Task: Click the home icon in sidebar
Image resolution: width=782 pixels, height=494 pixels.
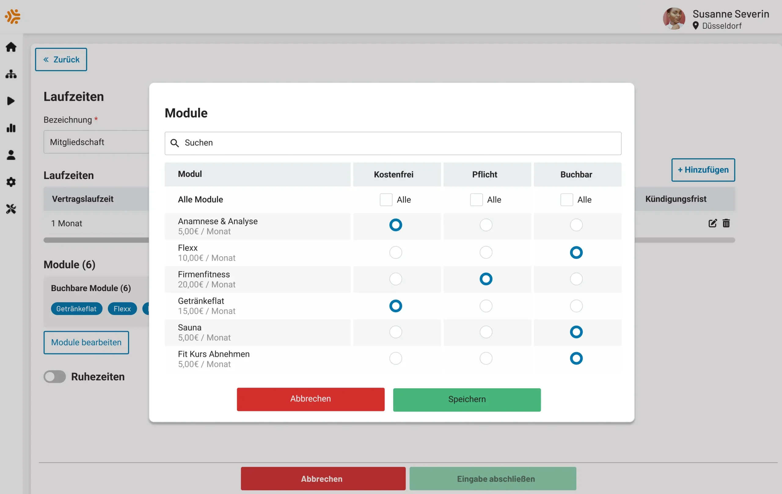Action: (x=11, y=47)
